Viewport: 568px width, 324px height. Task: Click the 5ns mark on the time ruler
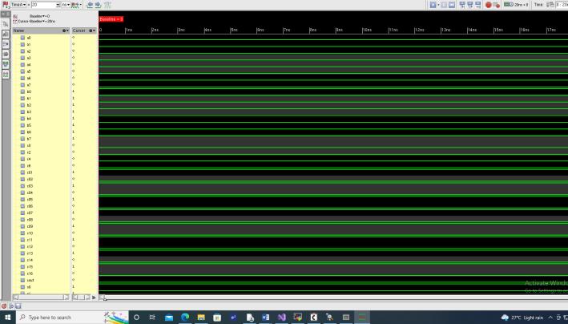pos(234,30)
